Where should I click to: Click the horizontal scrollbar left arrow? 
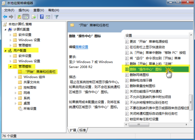[126, 124]
